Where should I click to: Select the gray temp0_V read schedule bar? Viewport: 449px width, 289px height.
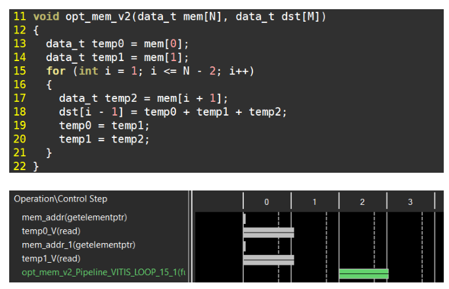point(268,232)
